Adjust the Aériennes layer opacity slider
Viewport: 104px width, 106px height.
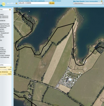pos(4,74)
